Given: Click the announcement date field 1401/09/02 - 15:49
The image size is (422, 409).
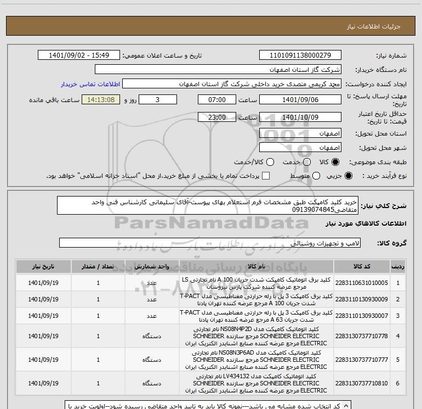Looking at the screenshot, I should pos(79,55).
